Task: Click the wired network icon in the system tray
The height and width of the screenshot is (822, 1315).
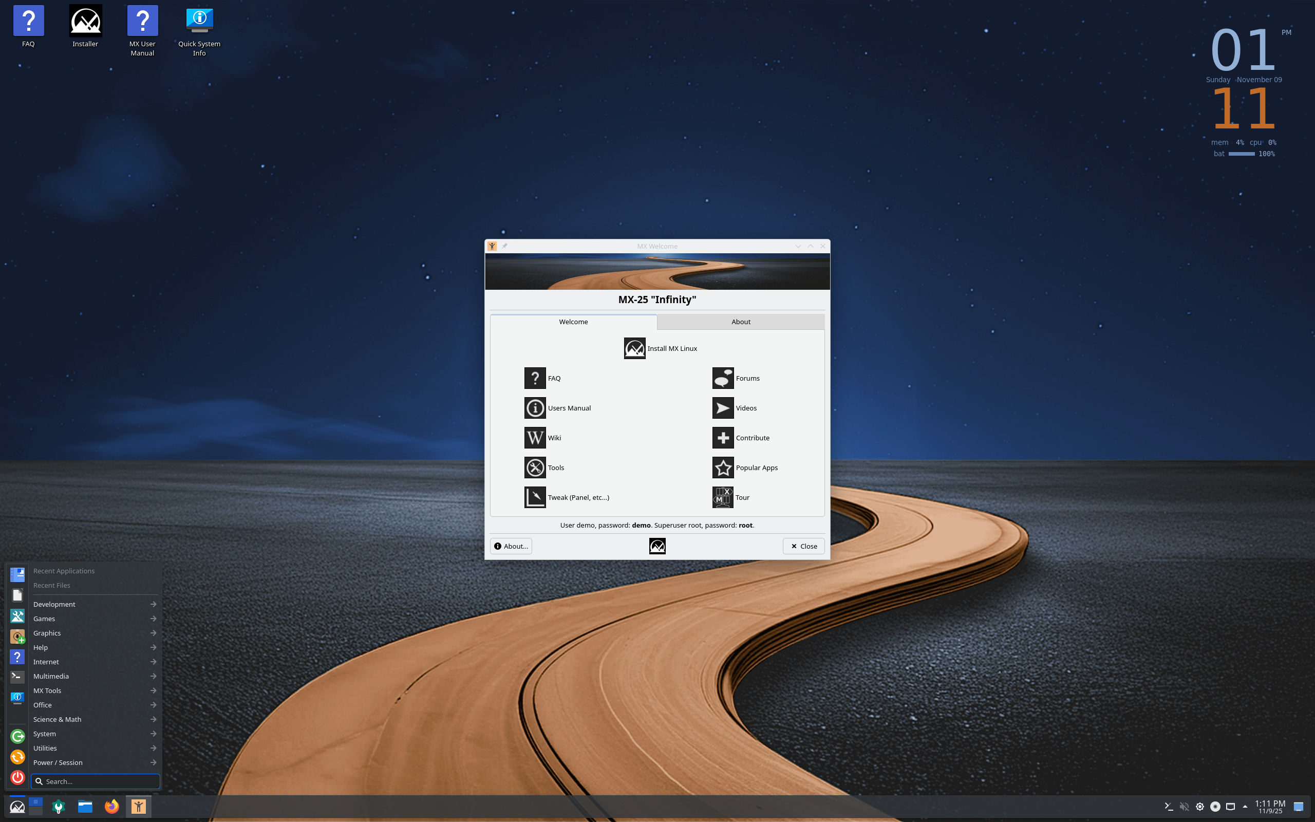Action: 1230,806
